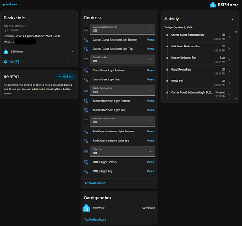
Task: Click the ESPHome integration icon in Device info
Action: coord(6,52)
